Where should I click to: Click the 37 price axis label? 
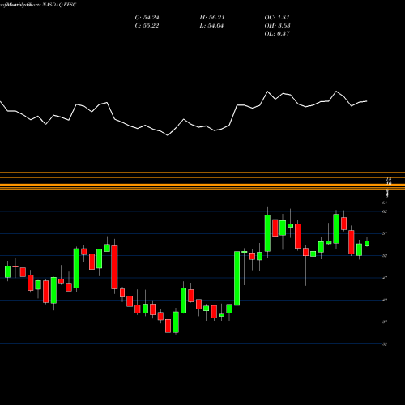point(385,322)
